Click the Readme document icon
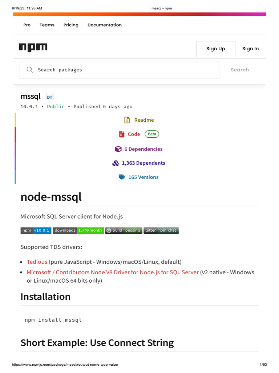This screenshot has height=373, width=279. tap(127, 120)
